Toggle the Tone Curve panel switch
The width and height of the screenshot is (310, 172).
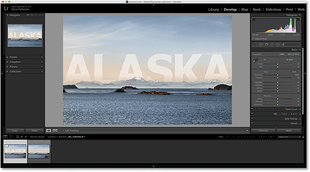pyautogui.click(x=252, y=109)
